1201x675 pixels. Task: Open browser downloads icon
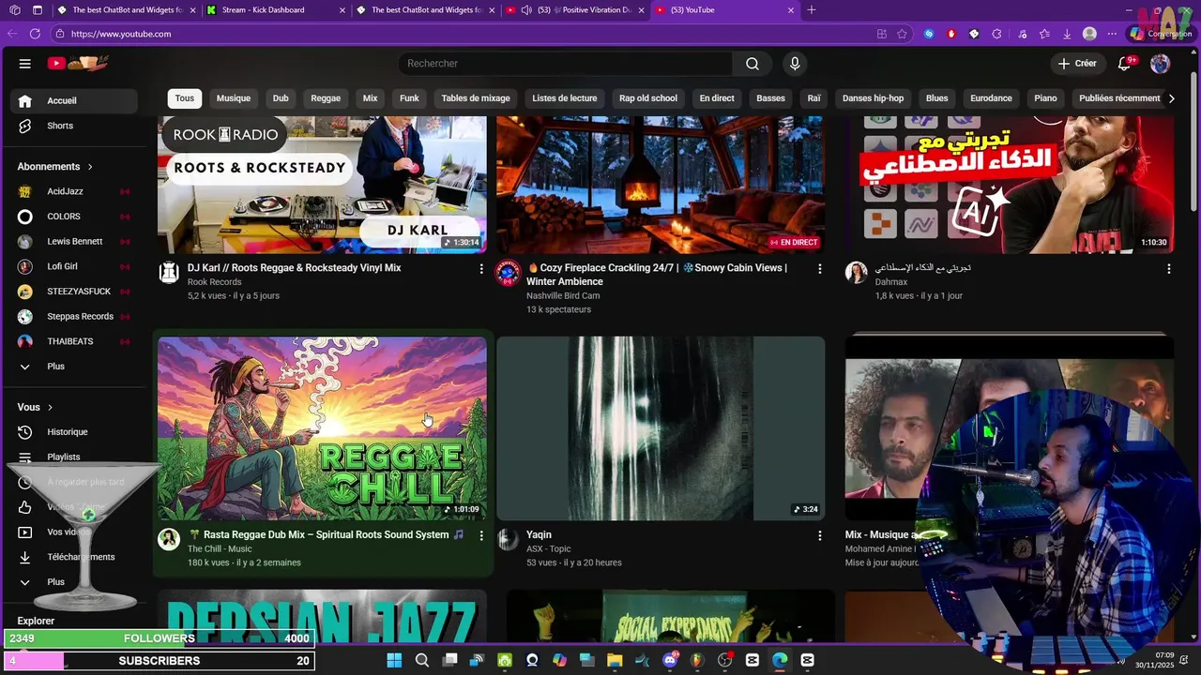coord(1067,34)
